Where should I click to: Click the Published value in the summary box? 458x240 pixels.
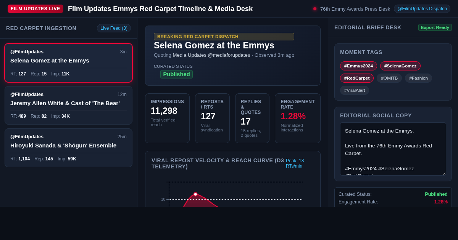pos(436,194)
